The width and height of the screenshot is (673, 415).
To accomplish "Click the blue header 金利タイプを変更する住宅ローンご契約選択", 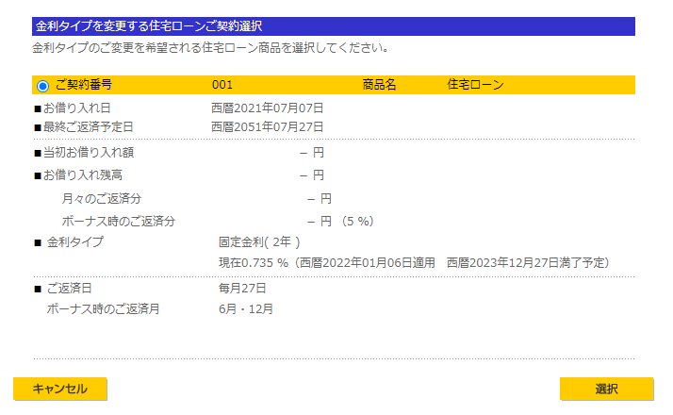I will [148, 26].
